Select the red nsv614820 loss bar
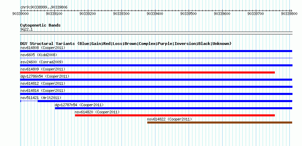The width and height of the screenshot is (302, 146). click(175, 115)
